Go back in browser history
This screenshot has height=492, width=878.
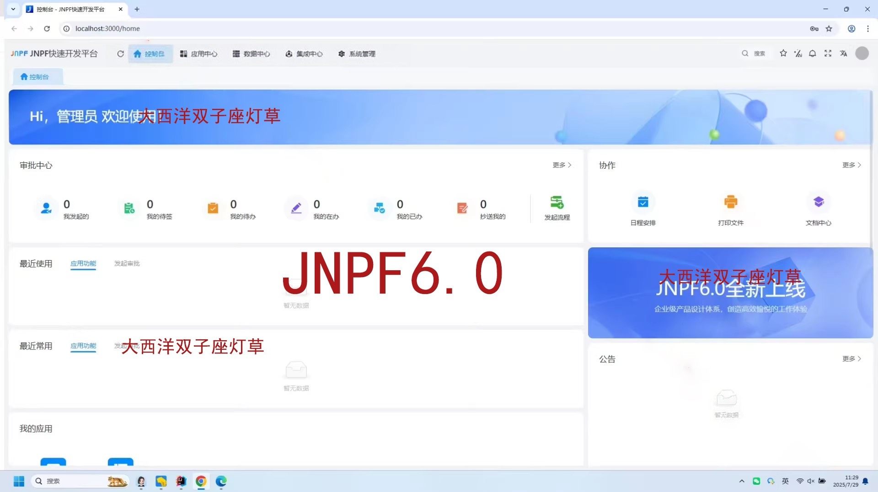[14, 28]
